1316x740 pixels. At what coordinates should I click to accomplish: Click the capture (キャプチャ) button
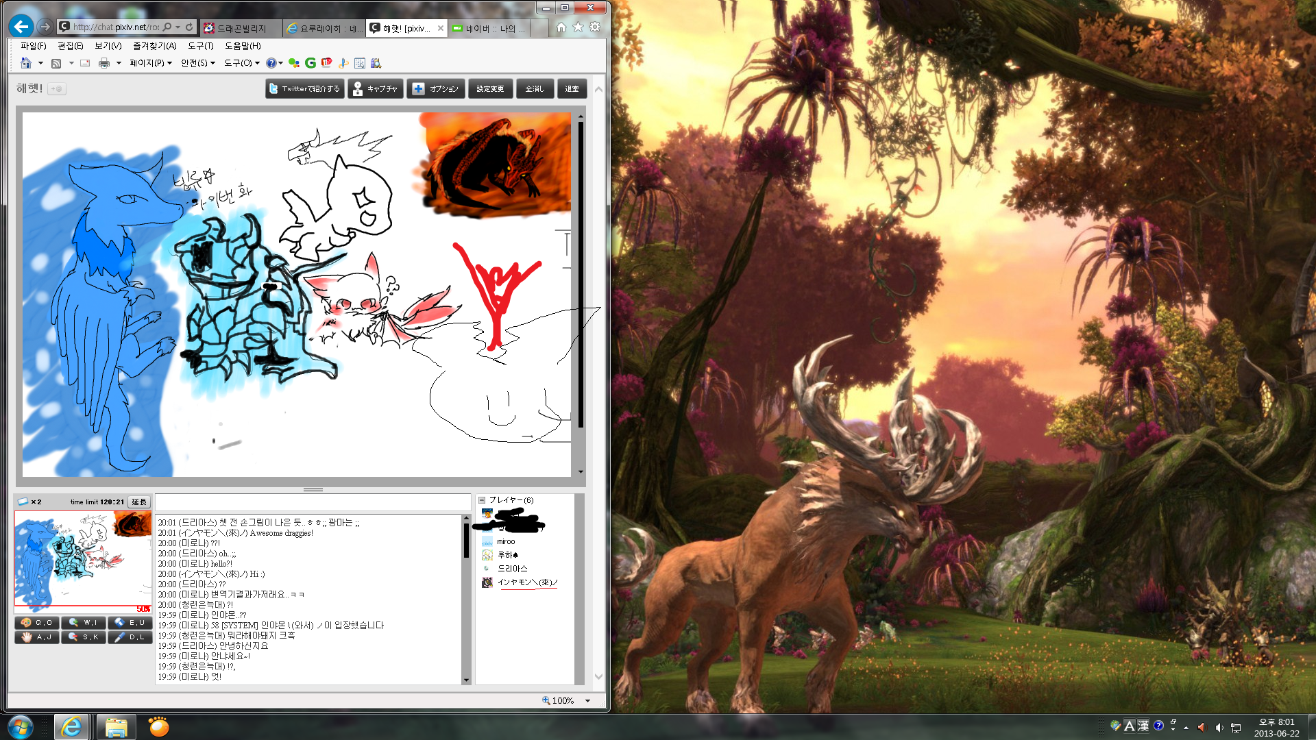point(375,88)
